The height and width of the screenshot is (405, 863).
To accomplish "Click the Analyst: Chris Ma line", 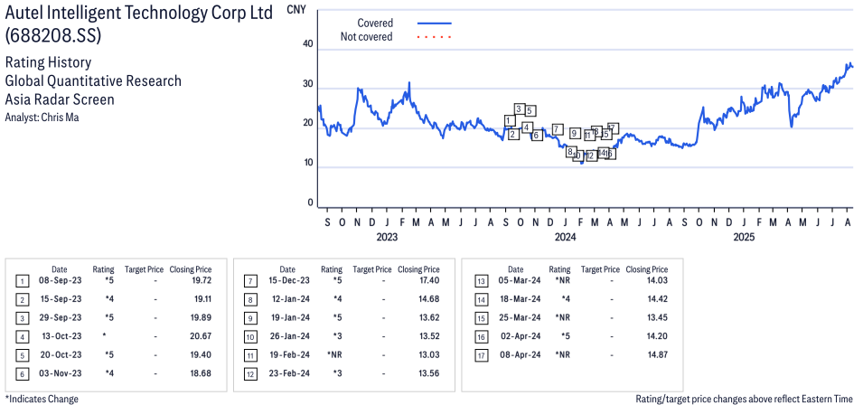I will pyautogui.click(x=42, y=118).
